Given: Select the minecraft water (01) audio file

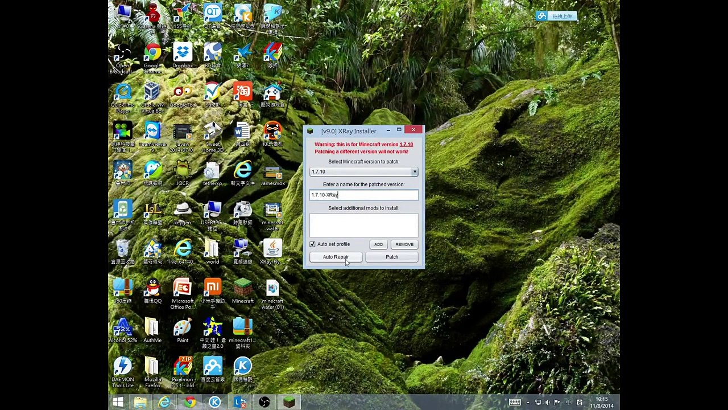Looking at the screenshot, I should pos(273,293).
